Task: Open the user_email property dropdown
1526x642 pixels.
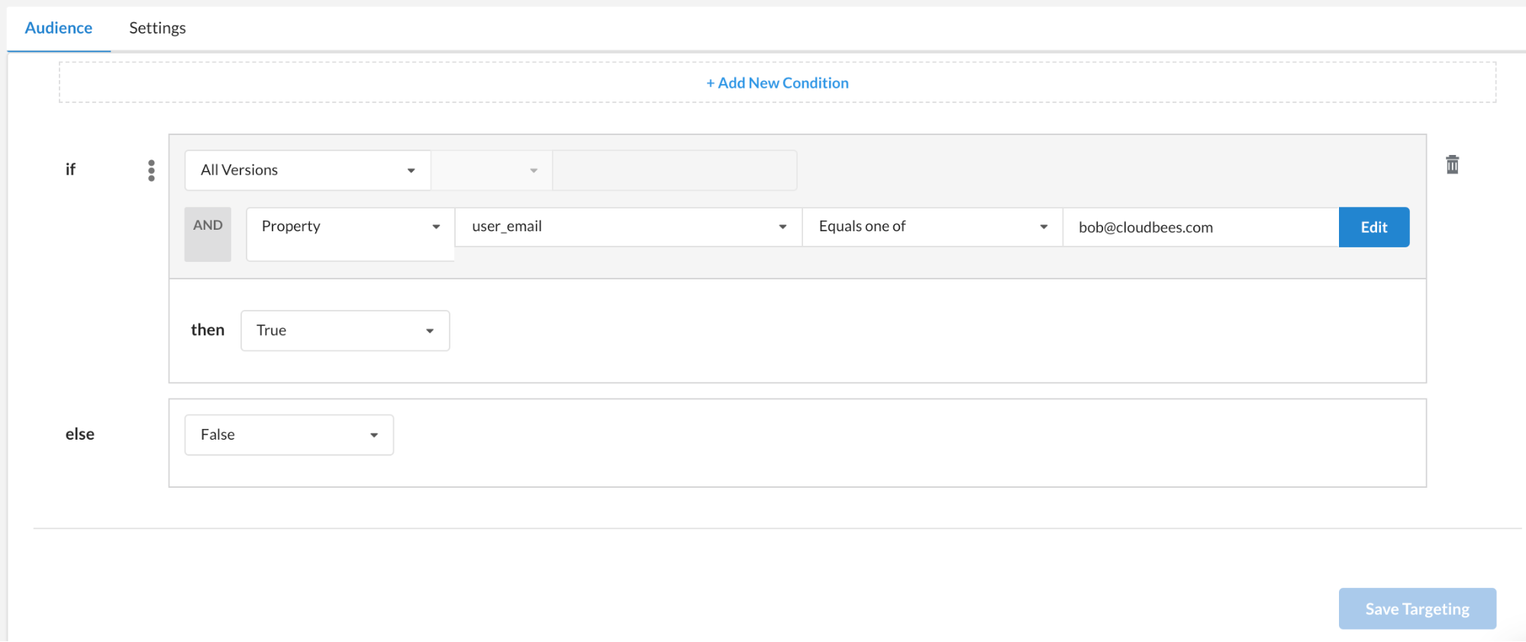Action: [628, 227]
